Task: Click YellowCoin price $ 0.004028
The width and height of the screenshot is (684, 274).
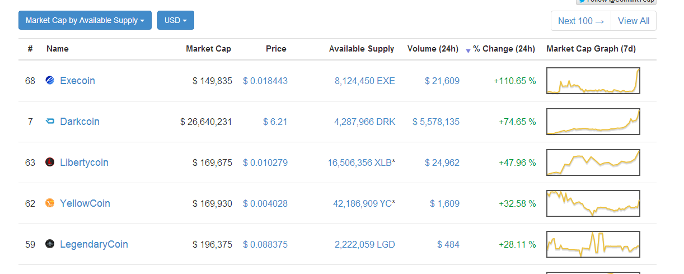Action: 265,203
